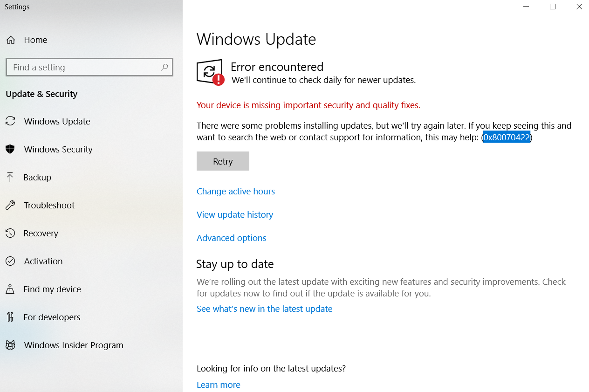Screen dimensions: 589x392
Task: Maximize the Settings window
Action: pyautogui.click(x=553, y=7)
